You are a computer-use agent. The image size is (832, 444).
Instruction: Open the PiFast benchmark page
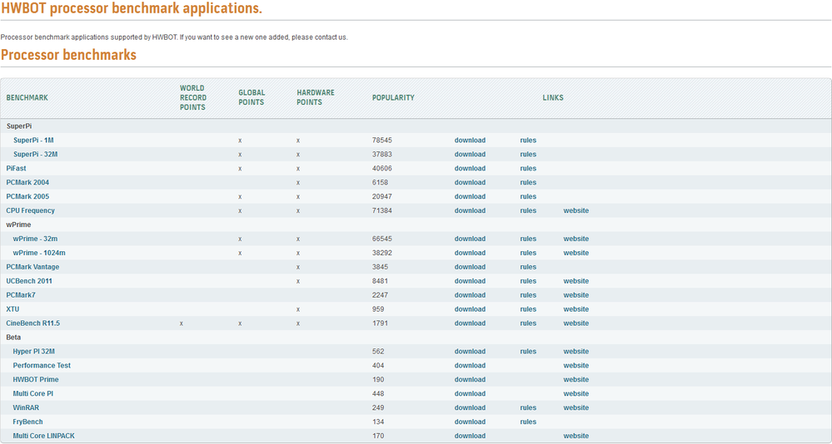coord(16,169)
